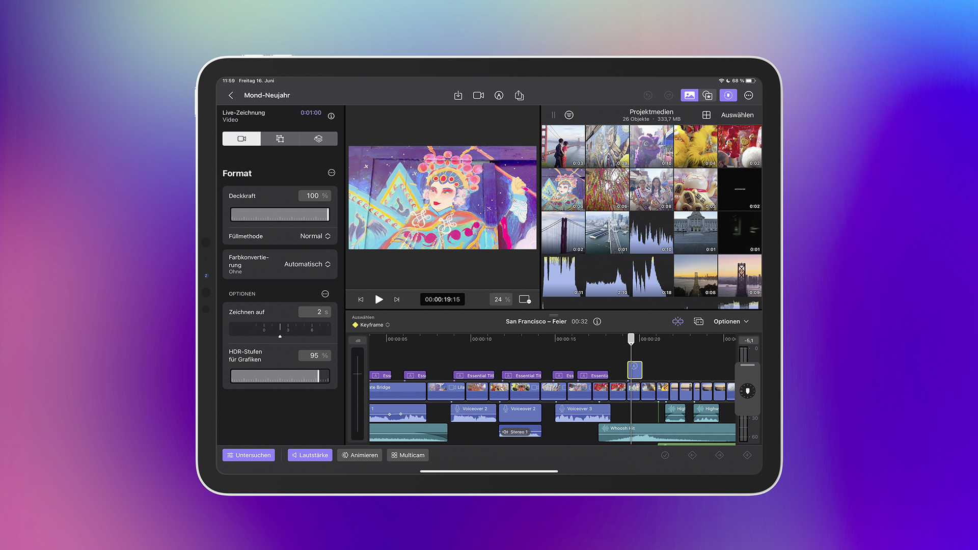Open the Füllmethode Normal dropdown

pyautogui.click(x=315, y=236)
